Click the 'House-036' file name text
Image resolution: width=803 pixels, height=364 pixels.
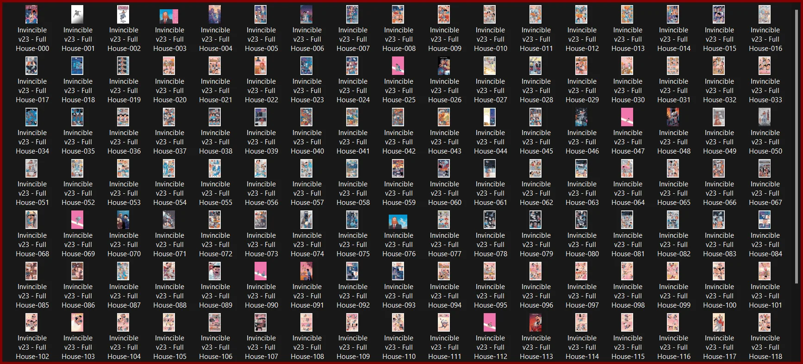[x=124, y=151]
